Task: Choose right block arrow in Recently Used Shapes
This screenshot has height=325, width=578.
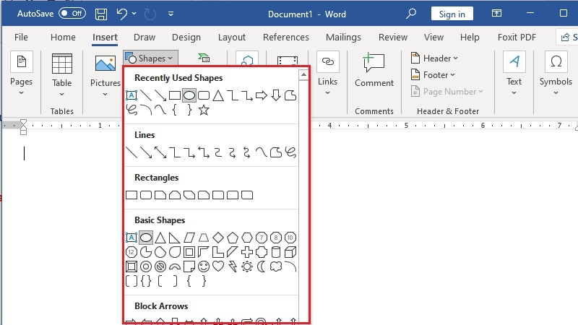Action: 262,95
